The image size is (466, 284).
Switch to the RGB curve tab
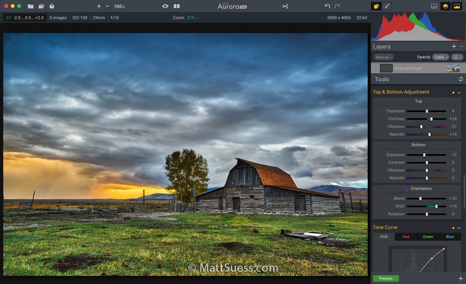click(384, 237)
